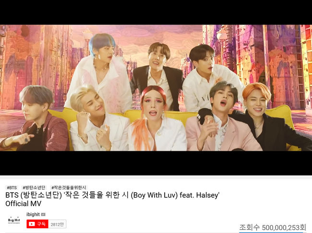This screenshot has height=233, width=312.
Task: Open the #방탄소년단 hashtag
Action: pyautogui.click(x=34, y=187)
